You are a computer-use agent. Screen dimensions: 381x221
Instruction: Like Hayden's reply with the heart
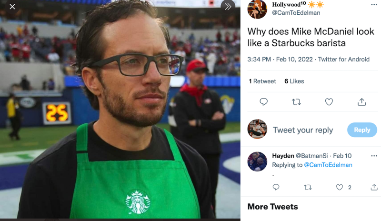pyautogui.click(x=340, y=187)
